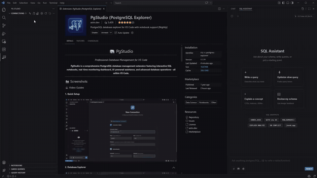The height and width of the screenshot is (178, 317).
Task: Open the Search view in the activity bar
Action: point(4,18)
